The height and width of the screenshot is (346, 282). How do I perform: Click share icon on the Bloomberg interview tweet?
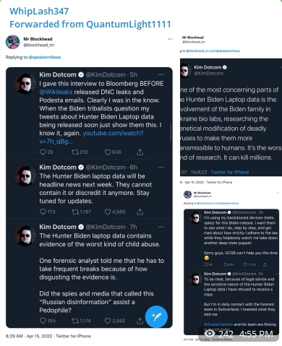click(x=140, y=152)
